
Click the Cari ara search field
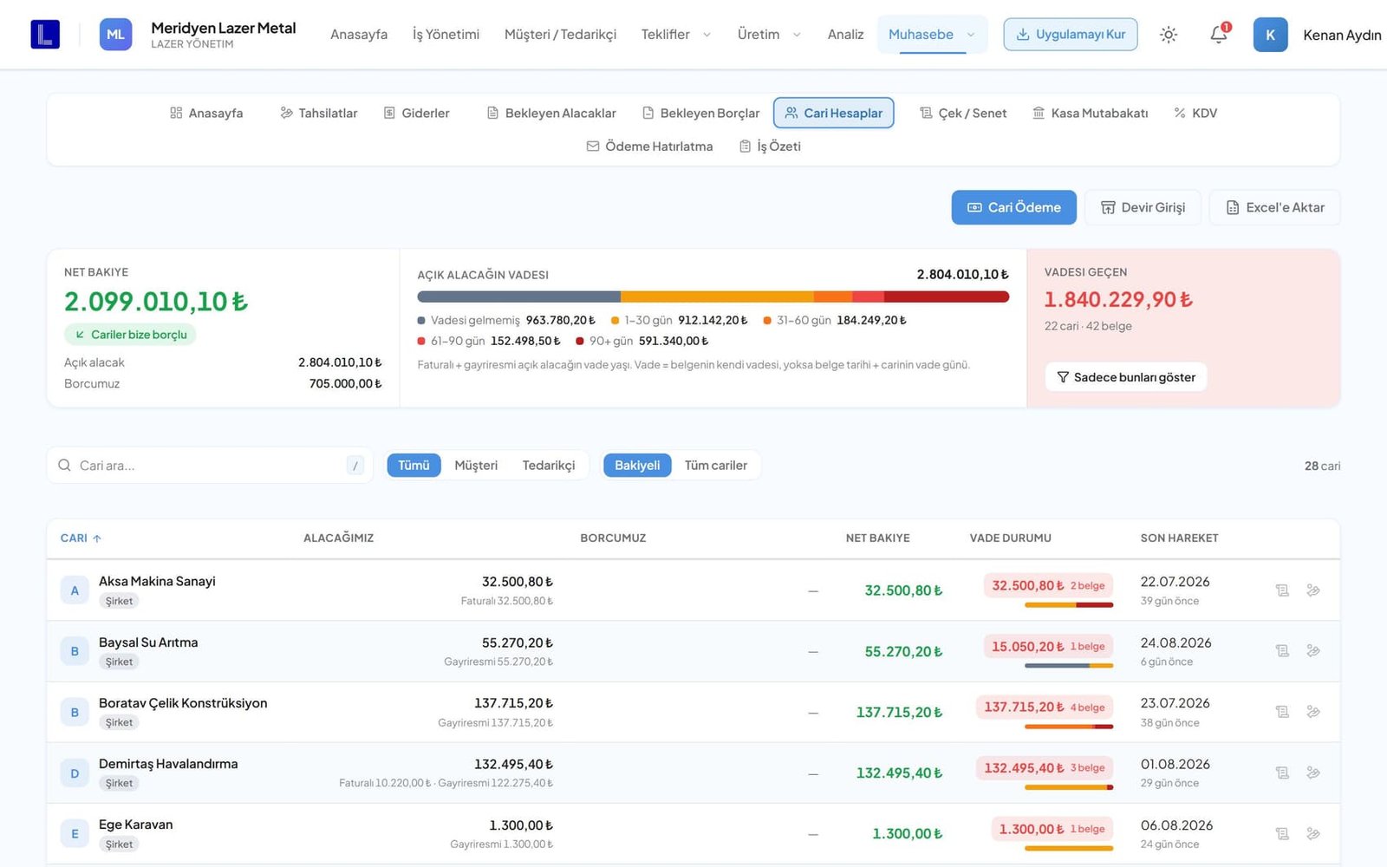tap(210, 466)
